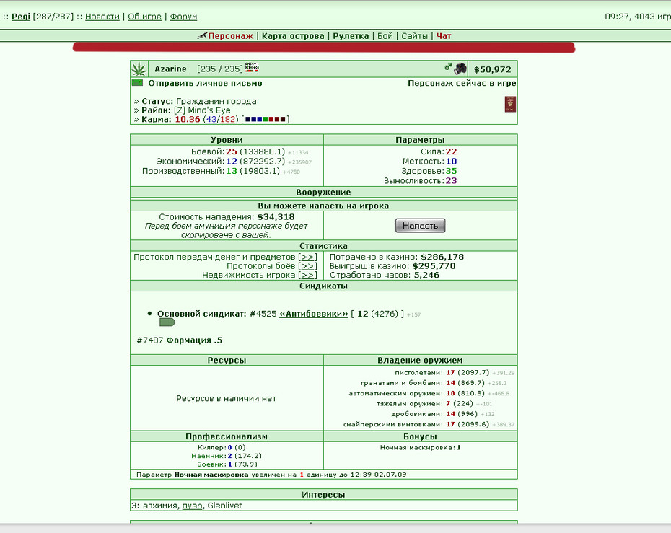The height and width of the screenshot is (533, 671).
Task: Click the Киллер professionalism row
Action: (222, 447)
